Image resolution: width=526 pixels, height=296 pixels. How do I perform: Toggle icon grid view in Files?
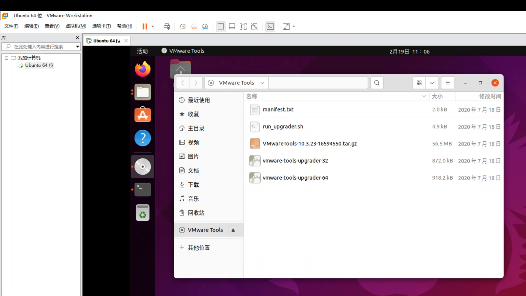[x=419, y=83]
